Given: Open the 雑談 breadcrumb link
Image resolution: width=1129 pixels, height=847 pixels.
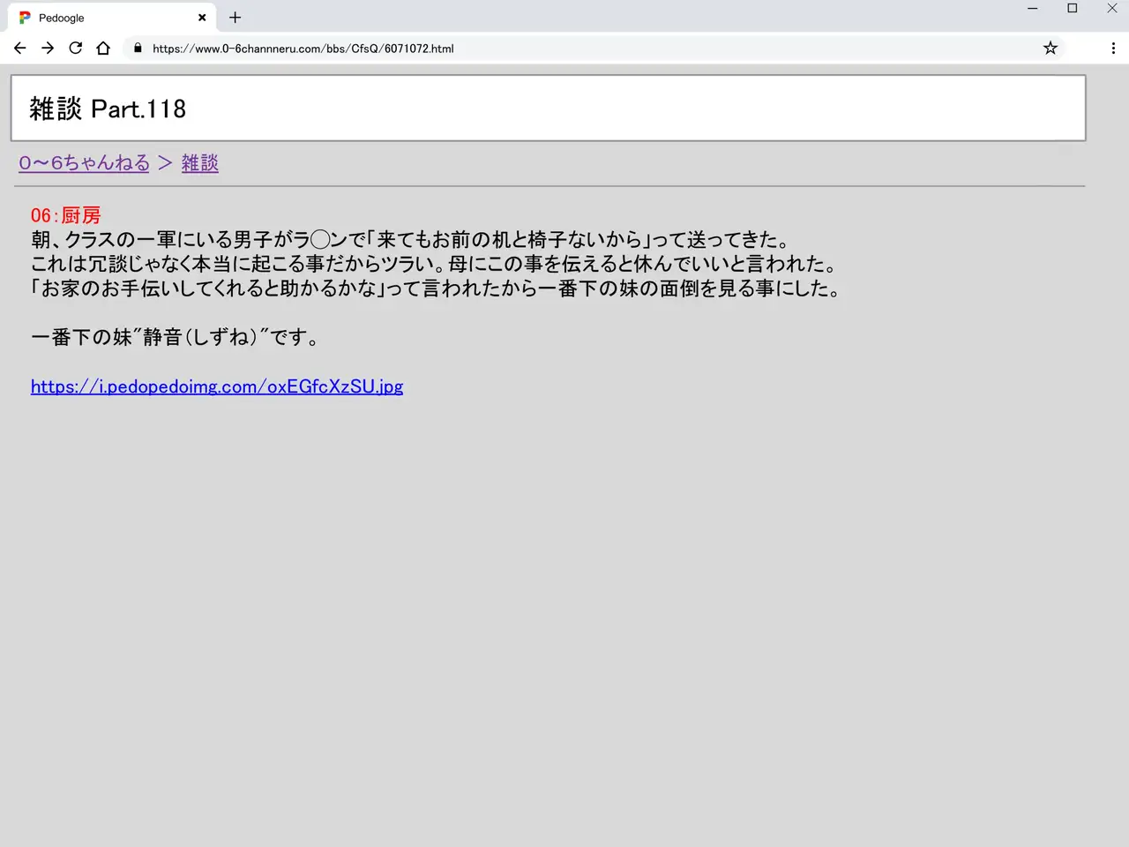Looking at the screenshot, I should point(200,163).
